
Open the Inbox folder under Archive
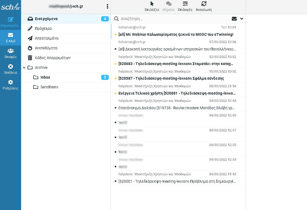[45, 77]
